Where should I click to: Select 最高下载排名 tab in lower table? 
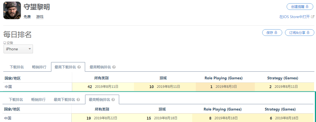tap(64, 100)
